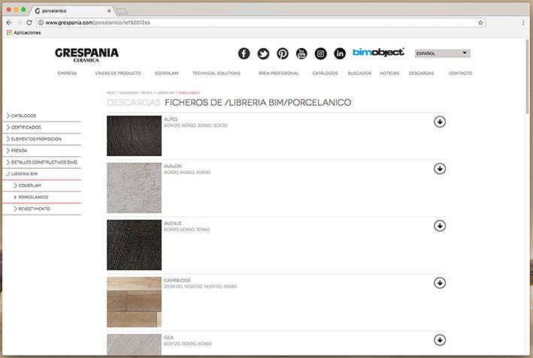
Task: Click the CAMBRIDGE product name
Action: point(177,280)
